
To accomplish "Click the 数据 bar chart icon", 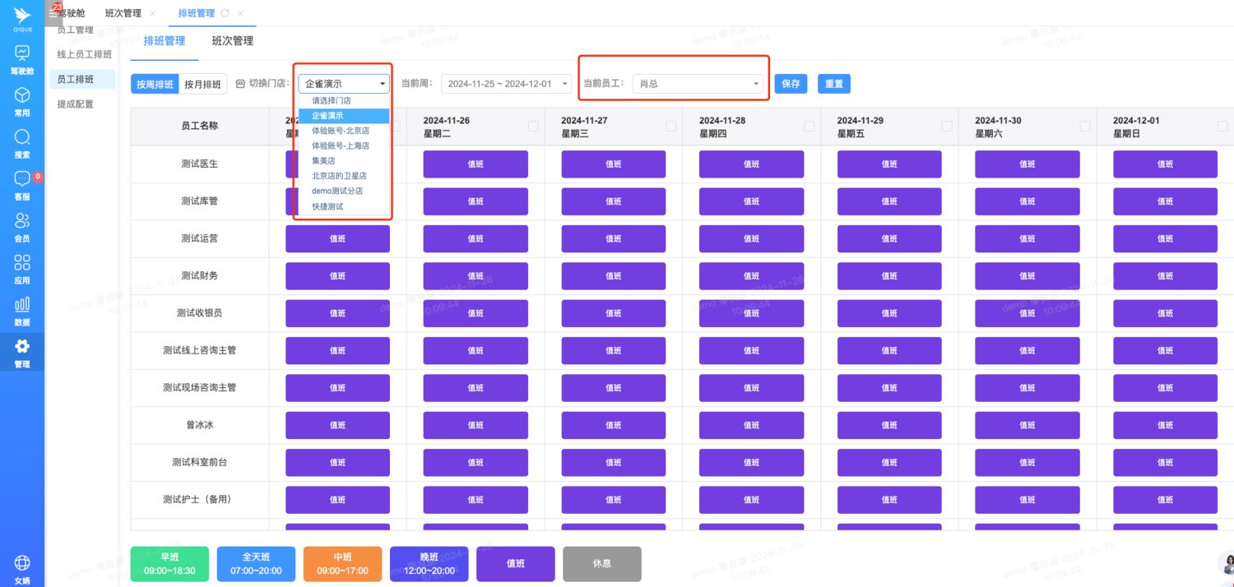I will [22, 305].
